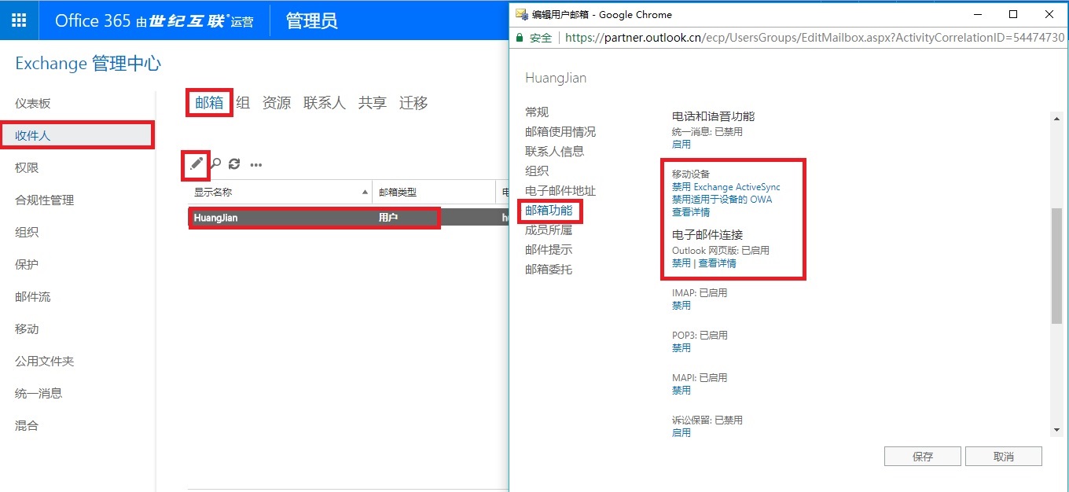Select 邮箱功能 section in the dialog
Image resolution: width=1069 pixels, height=492 pixels.
click(x=549, y=211)
